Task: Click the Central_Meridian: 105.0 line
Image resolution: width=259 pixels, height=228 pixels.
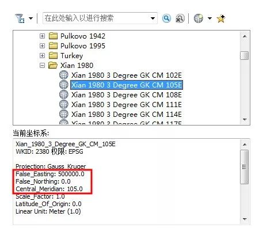Action: 49,189
